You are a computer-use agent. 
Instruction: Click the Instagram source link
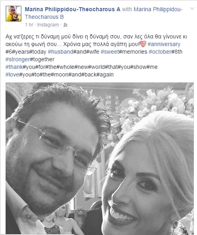48,25
